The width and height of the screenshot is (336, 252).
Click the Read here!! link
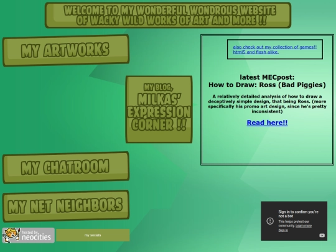pos(267,123)
